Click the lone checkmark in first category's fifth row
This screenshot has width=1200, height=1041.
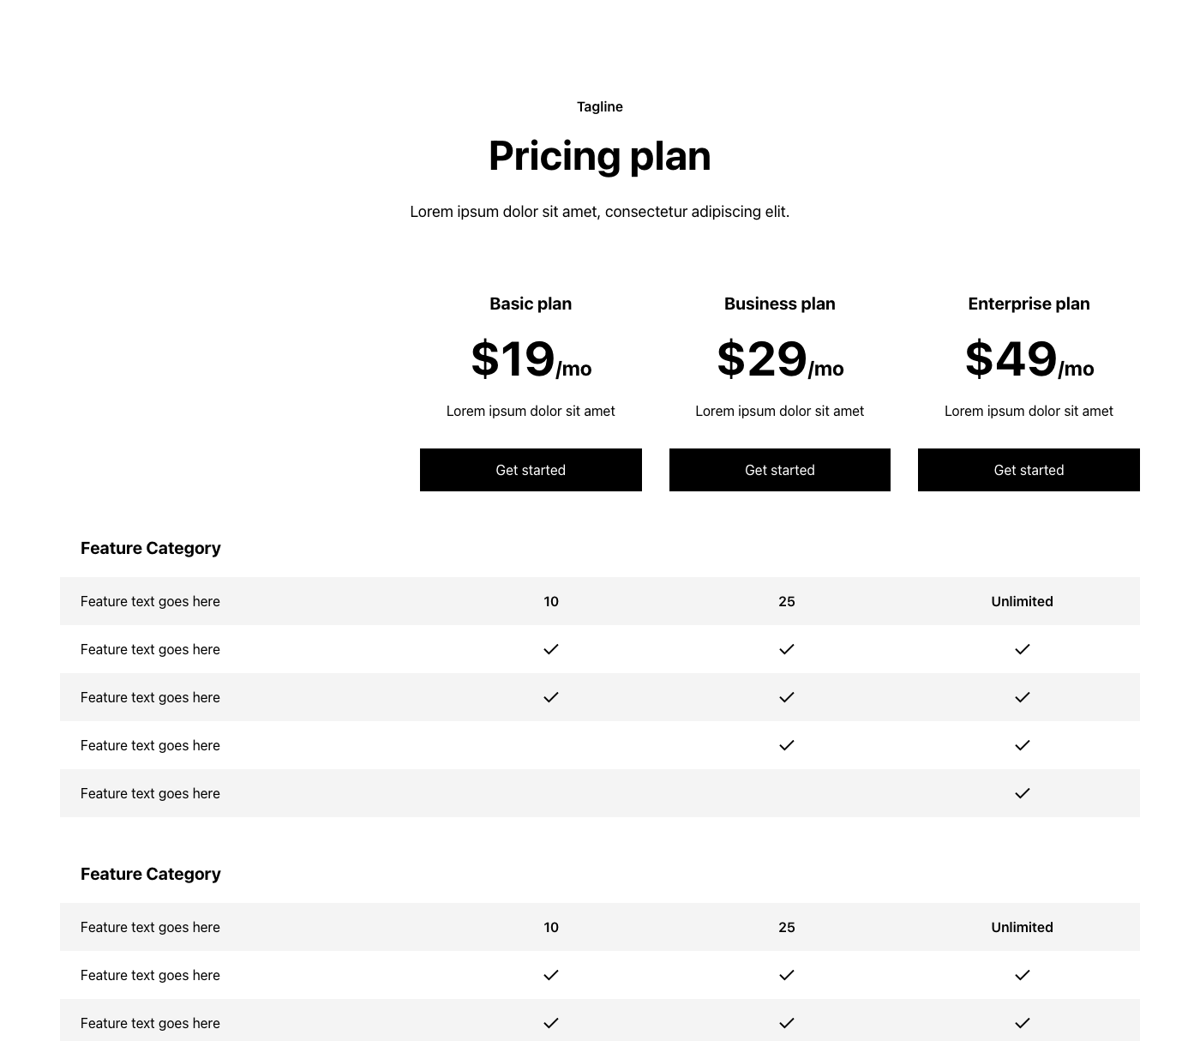click(1022, 793)
